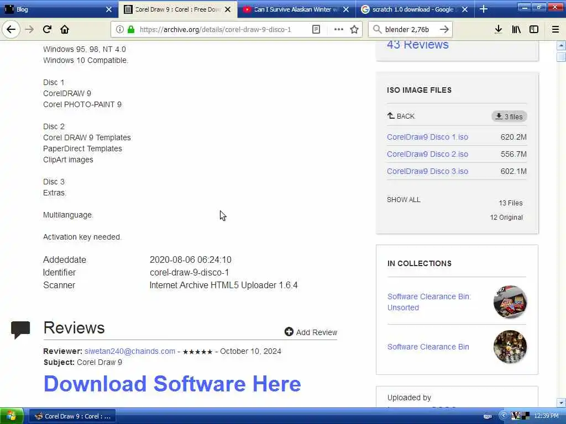The width and height of the screenshot is (566, 424).
Task: Click the Unsorted collection thumbnail image
Action: (510, 302)
